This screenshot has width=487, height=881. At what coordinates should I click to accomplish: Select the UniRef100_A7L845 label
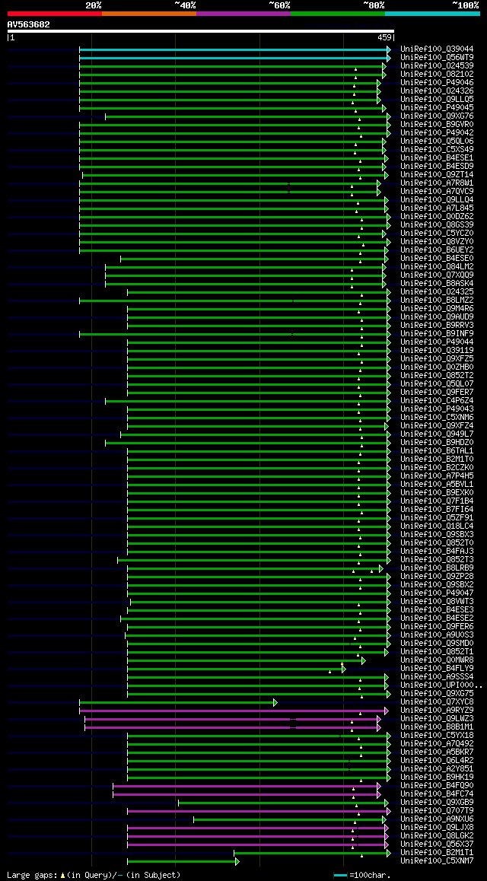(437, 208)
